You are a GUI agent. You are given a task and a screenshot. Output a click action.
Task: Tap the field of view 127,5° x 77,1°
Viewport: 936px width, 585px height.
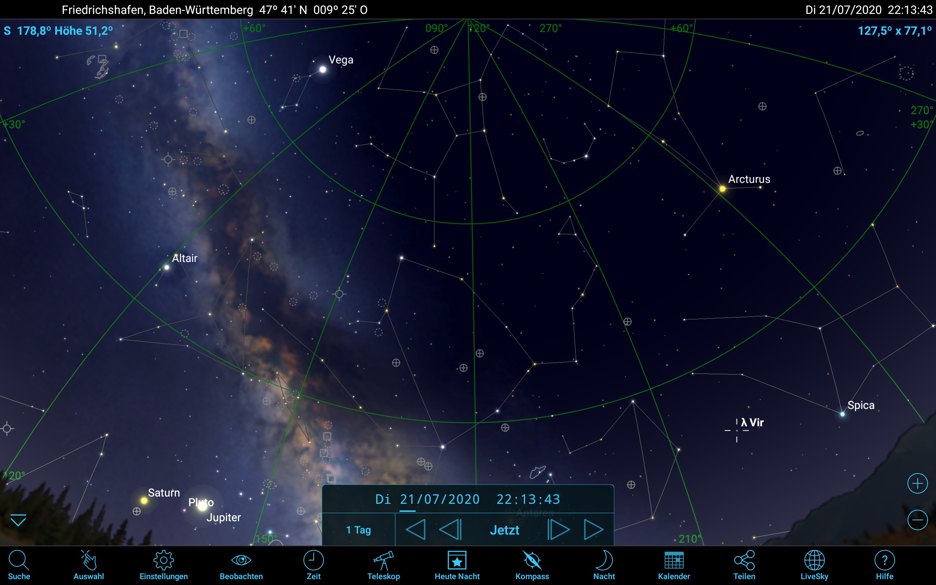coord(894,31)
